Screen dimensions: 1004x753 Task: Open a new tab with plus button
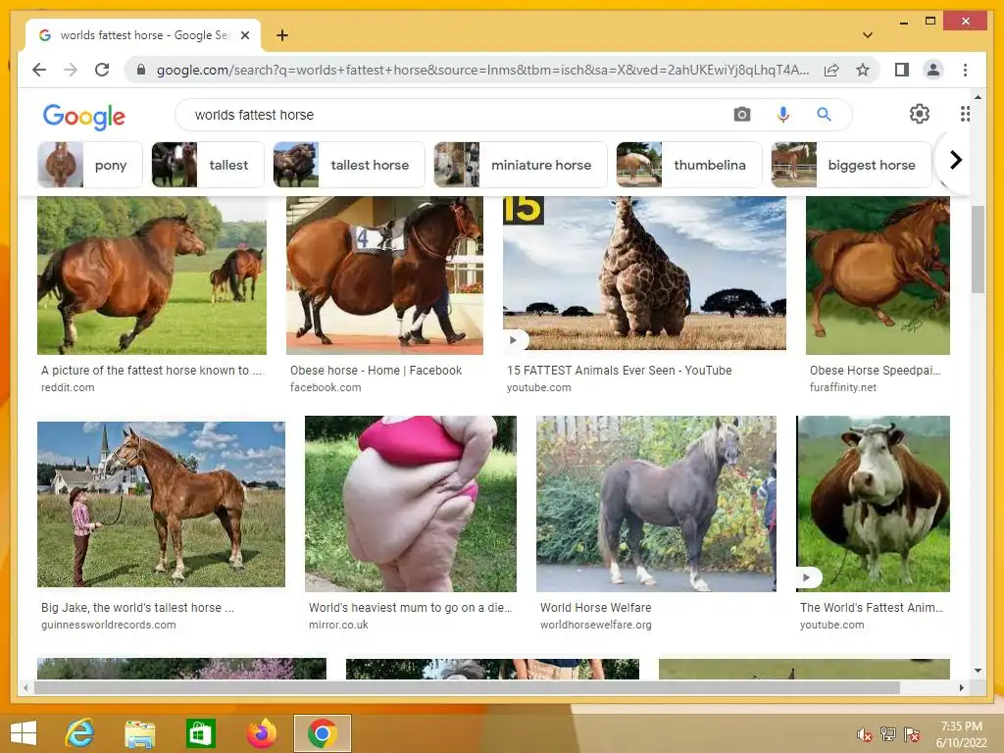pyautogui.click(x=281, y=35)
